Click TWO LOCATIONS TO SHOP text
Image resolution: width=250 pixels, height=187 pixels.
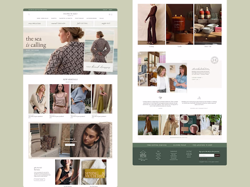202,145
